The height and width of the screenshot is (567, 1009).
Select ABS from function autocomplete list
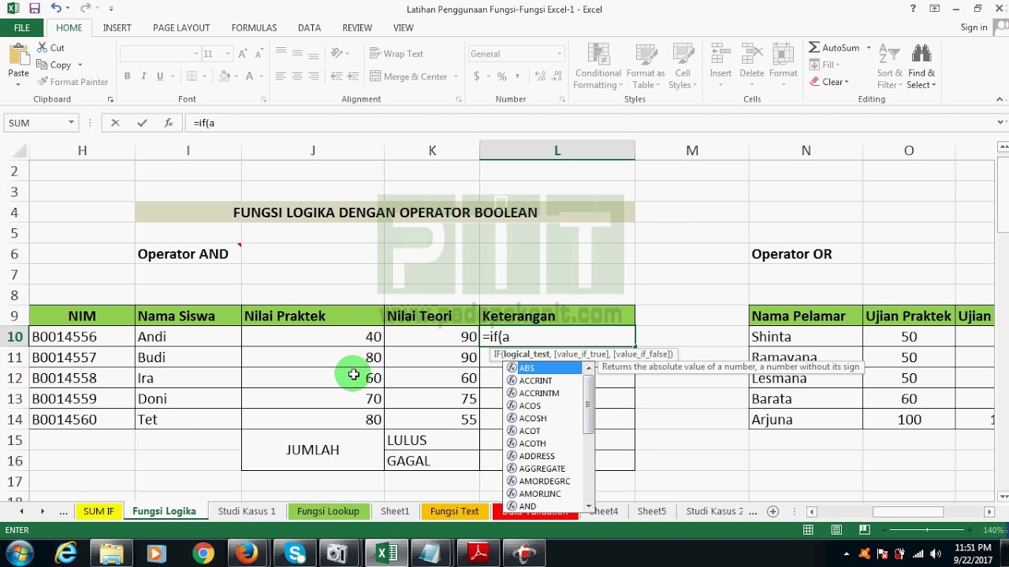[x=544, y=368]
